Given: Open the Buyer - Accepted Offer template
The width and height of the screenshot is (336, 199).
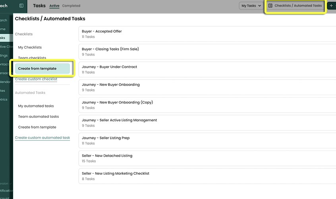Looking at the screenshot, I should coord(207,34).
